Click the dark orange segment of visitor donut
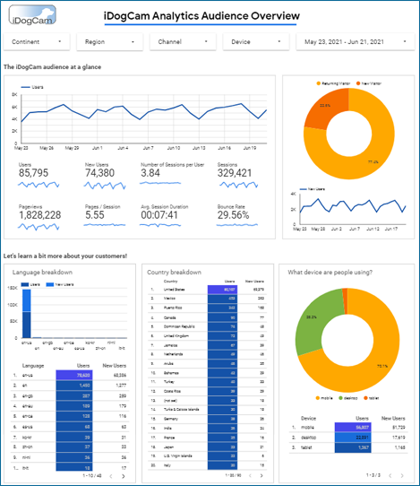Image resolution: width=420 pixels, height=486 pixels. (325, 107)
